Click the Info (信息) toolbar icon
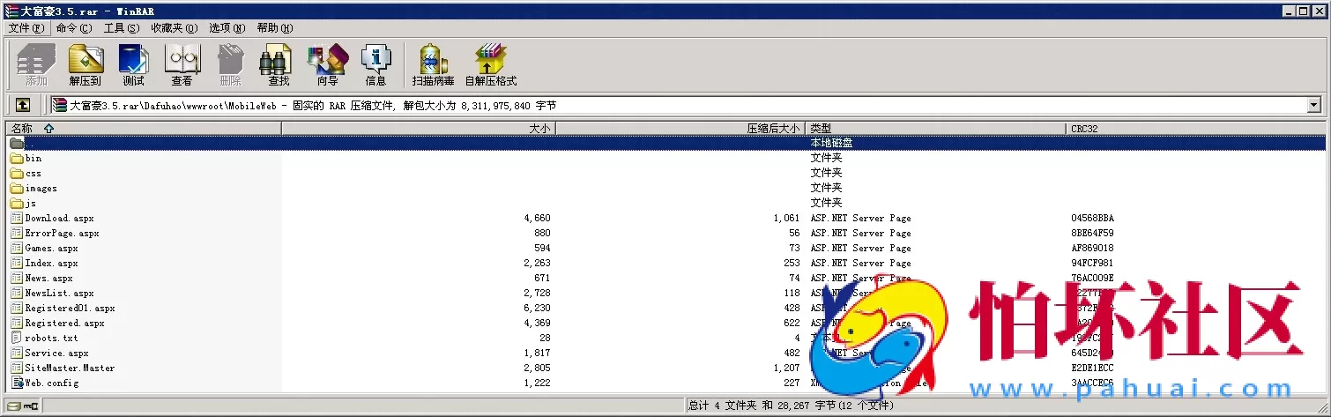The height and width of the screenshot is (417, 1331). point(376,64)
